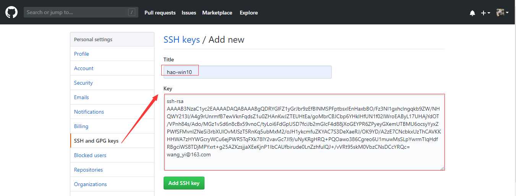The height and width of the screenshot is (196, 516).
Task: Click the SSH keys breadcrumb link
Action: pyautogui.click(x=182, y=40)
